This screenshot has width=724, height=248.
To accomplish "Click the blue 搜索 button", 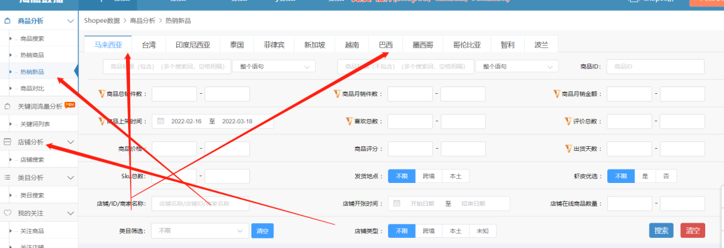I will (x=661, y=231).
